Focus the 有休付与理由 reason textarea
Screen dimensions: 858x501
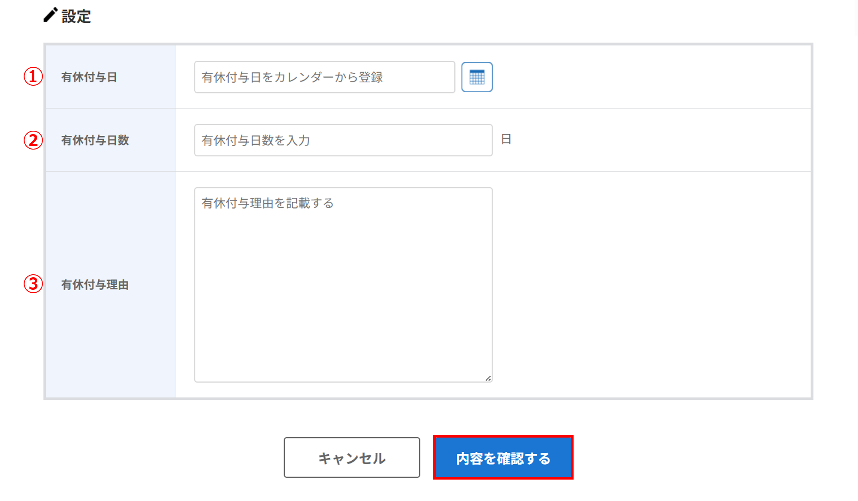tap(343, 285)
